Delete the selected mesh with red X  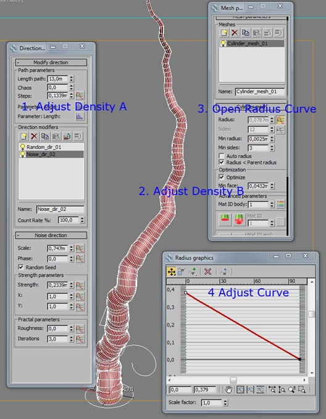[x=235, y=33]
